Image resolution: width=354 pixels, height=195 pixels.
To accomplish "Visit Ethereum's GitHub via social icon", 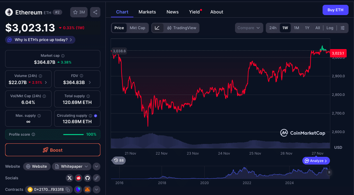I will 87,178.
